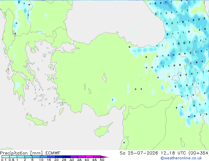209x161 pixels.
Task: Pick the 1–2 mm legend color box
Action: (21, 157)
